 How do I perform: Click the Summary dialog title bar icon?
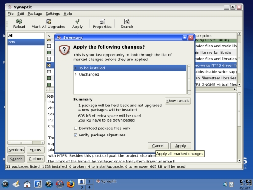59,38
